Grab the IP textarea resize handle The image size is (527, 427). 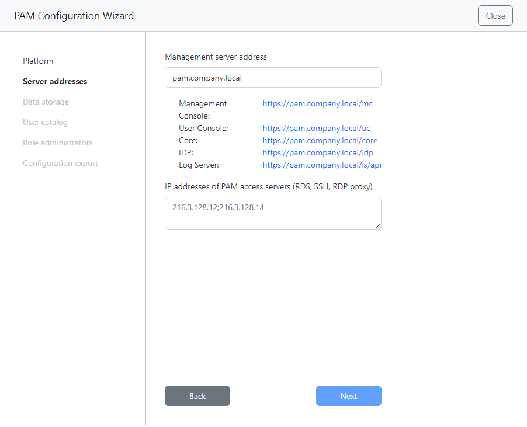[x=378, y=226]
